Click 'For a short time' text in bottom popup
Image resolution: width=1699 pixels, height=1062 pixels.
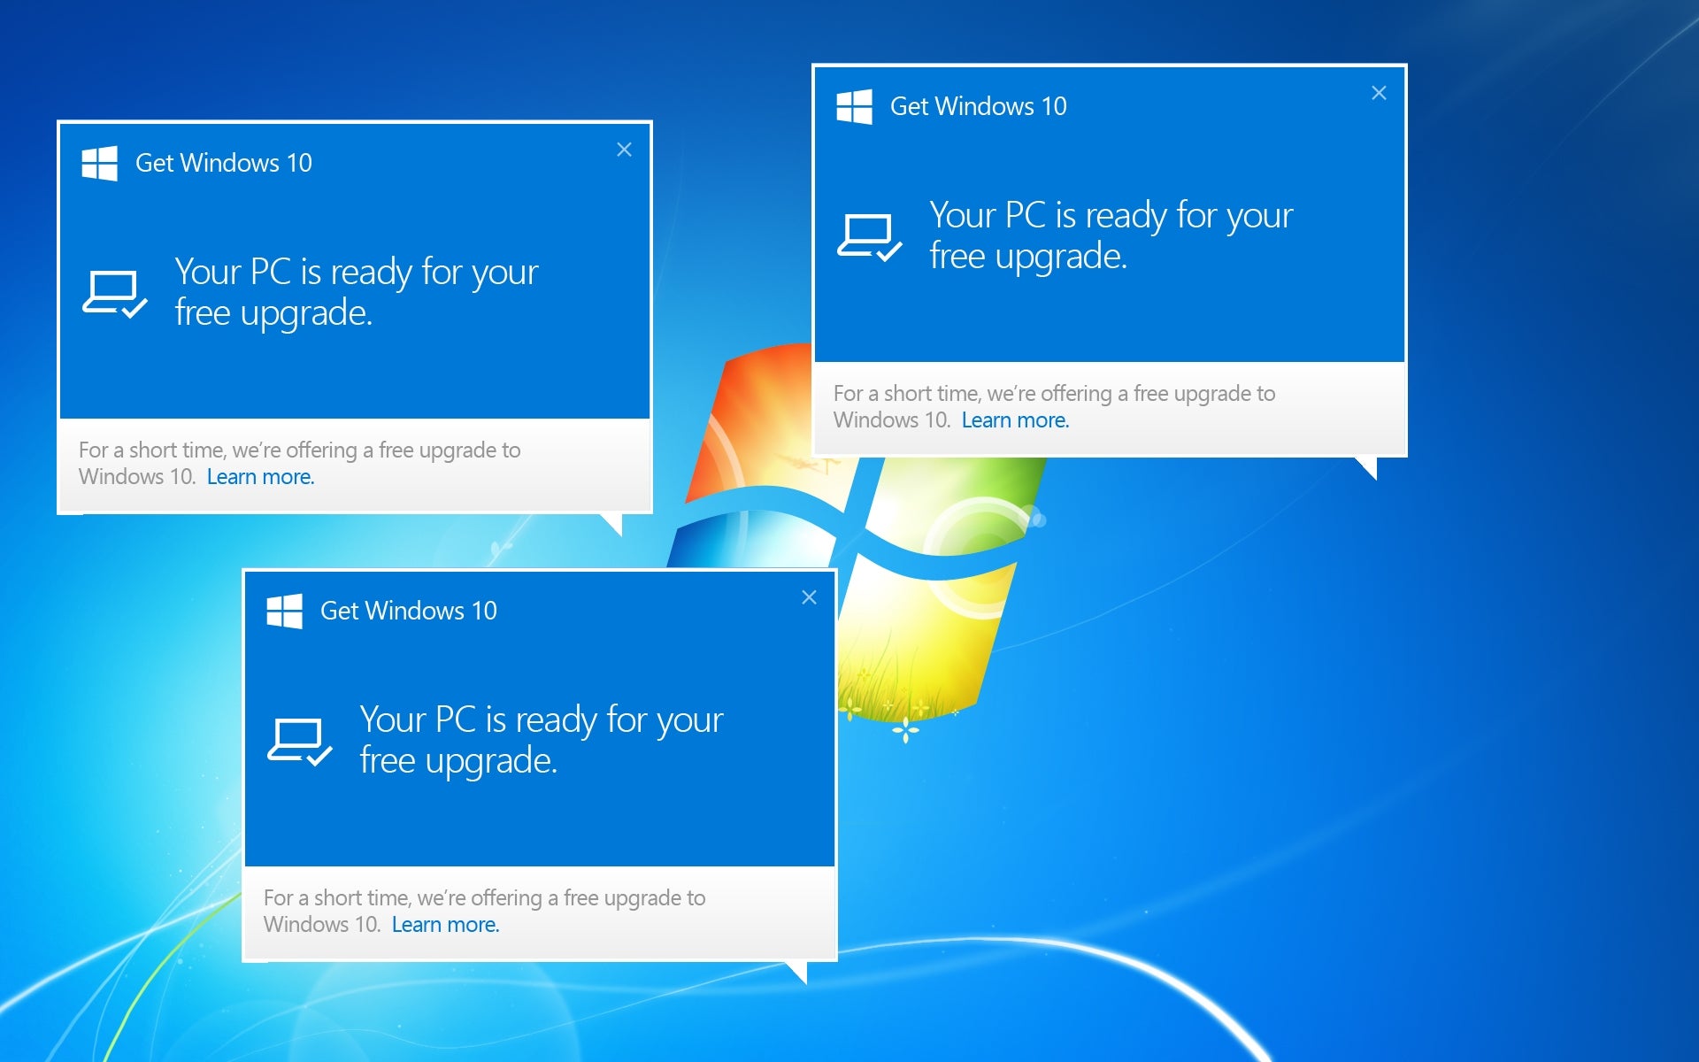click(485, 911)
